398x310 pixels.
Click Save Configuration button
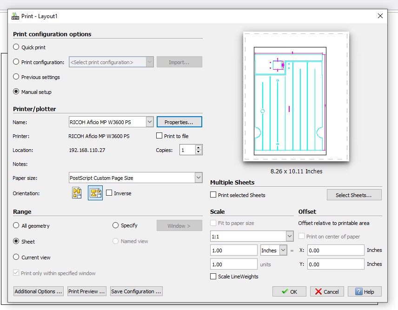(x=136, y=291)
